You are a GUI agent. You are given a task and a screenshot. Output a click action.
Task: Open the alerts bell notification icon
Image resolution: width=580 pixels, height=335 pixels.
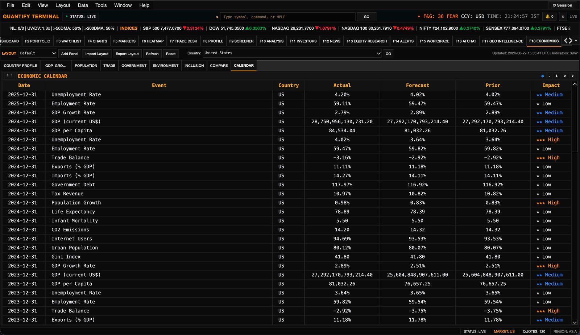tap(550, 17)
